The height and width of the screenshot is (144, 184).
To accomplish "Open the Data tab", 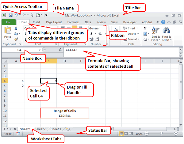I will [88, 22].
